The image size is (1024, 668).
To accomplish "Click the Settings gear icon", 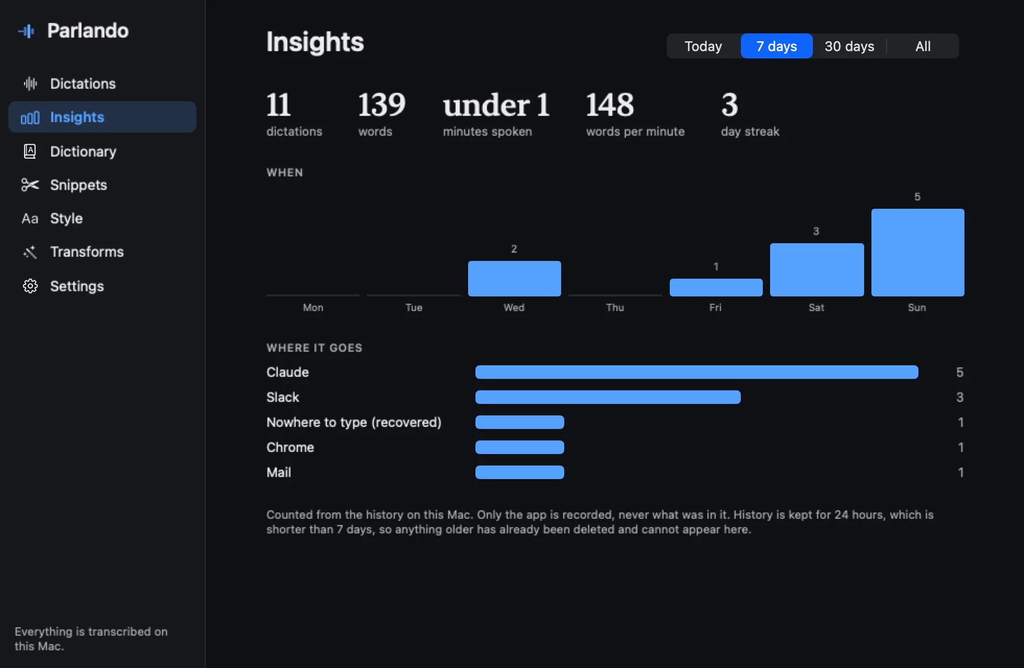I will (x=30, y=286).
